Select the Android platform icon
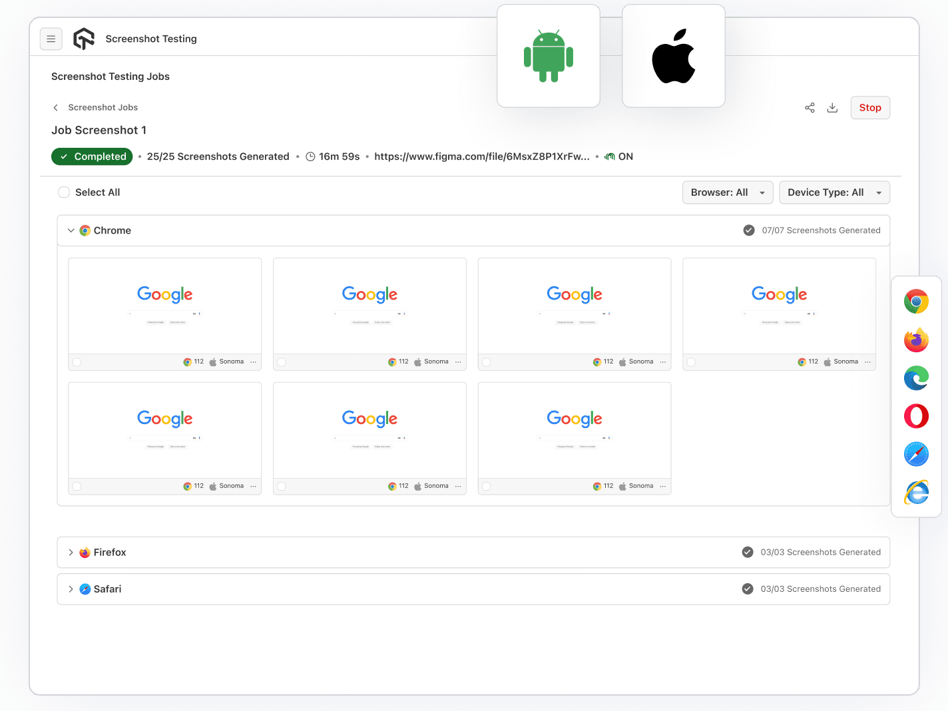948x711 pixels. coord(548,56)
